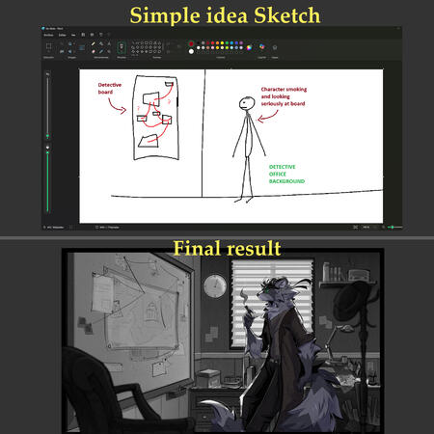
Task: Open the Editar menu in Paint
Action: pos(63,35)
